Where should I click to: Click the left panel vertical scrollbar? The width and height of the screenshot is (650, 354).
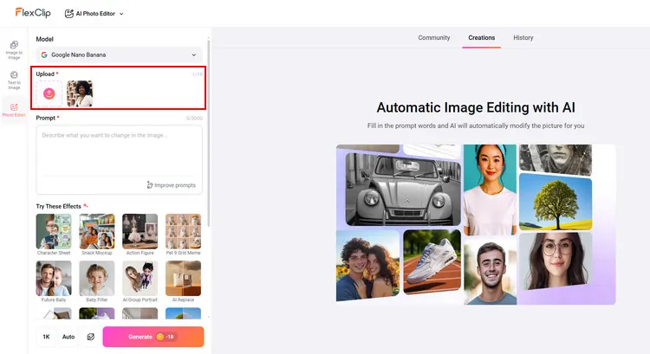[209, 132]
